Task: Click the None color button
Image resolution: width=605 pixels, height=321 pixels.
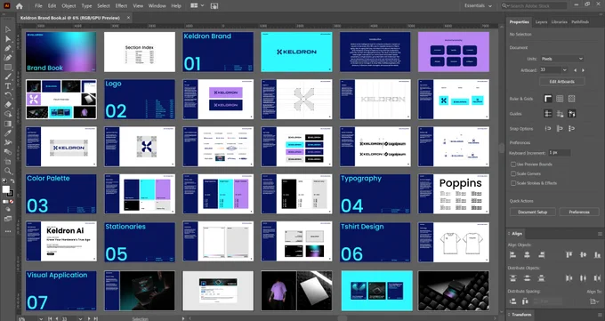Action: [12, 201]
